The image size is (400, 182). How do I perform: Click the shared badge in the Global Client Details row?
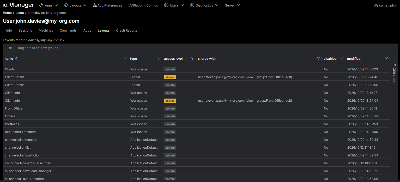click(x=170, y=77)
